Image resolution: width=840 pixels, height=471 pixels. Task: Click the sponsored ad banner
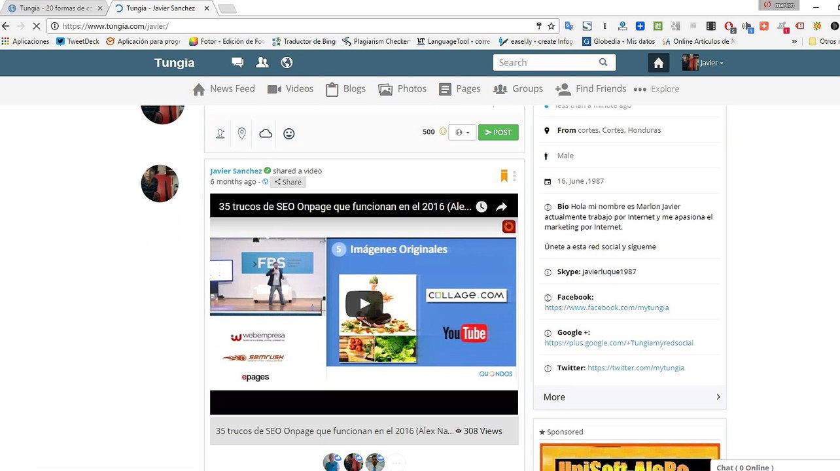630,457
